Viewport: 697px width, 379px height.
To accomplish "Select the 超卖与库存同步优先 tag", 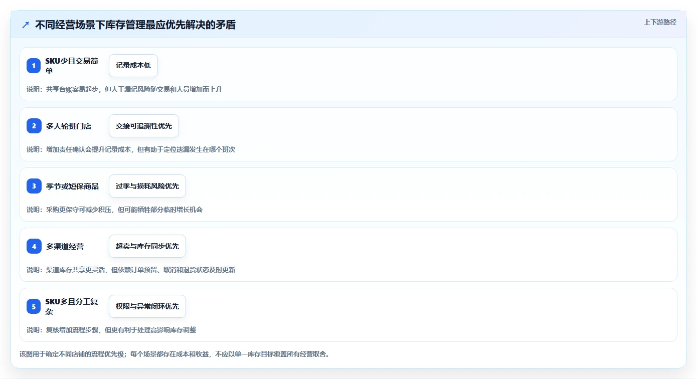I will pyautogui.click(x=147, y=246).
